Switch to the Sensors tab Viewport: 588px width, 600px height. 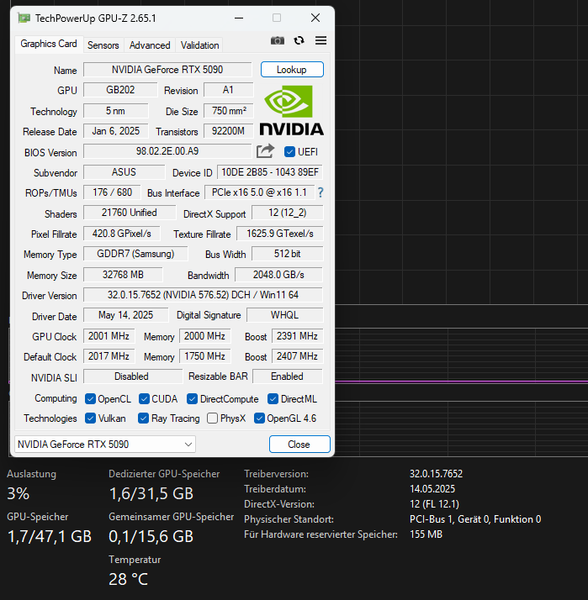[x=103, y=45]
